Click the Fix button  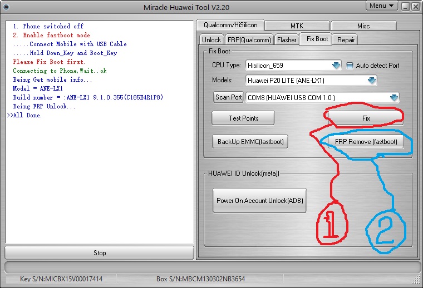click(366, 118)
